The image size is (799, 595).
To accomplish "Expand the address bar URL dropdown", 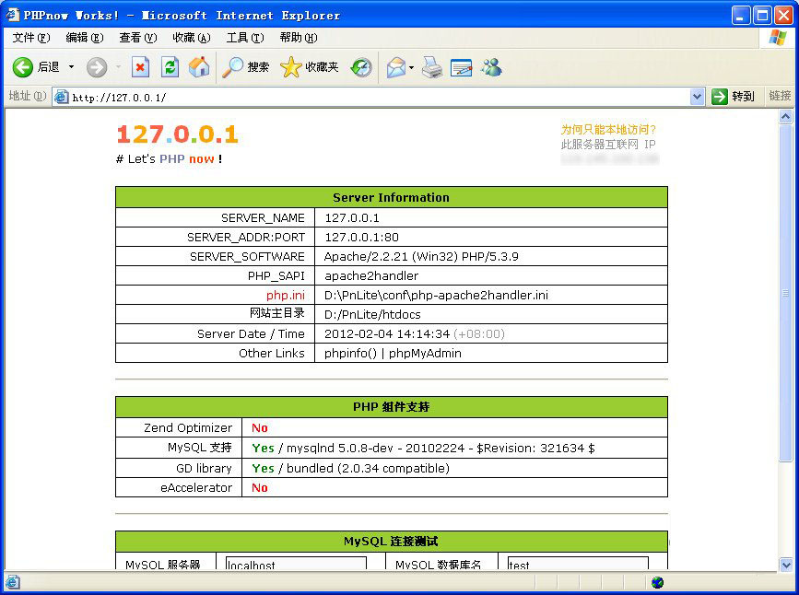I will pyautogui.click(x=697, y=97).
